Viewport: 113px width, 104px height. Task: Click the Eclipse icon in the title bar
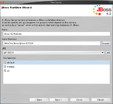(x=2, y=2)
